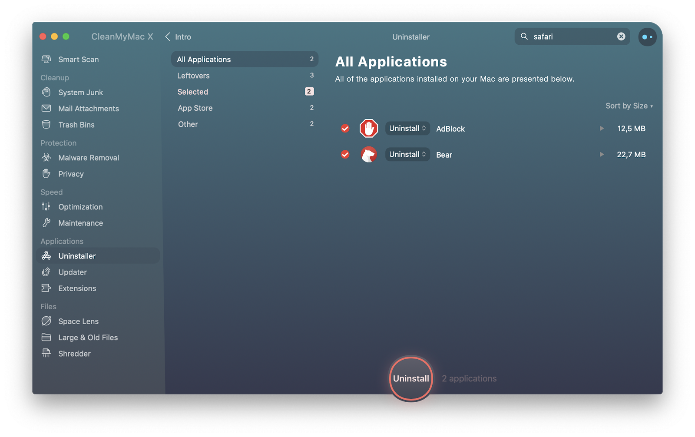Click the Leftovers count 3
Viewport: 695px width, 437px height.
[x=311, y=75]
